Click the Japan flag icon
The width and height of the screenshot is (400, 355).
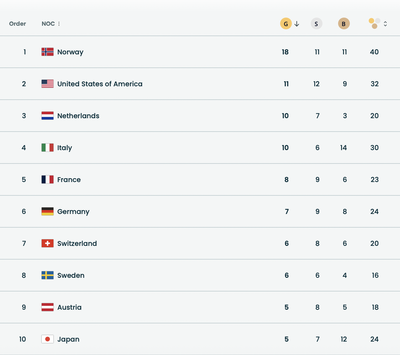[48, 339]
